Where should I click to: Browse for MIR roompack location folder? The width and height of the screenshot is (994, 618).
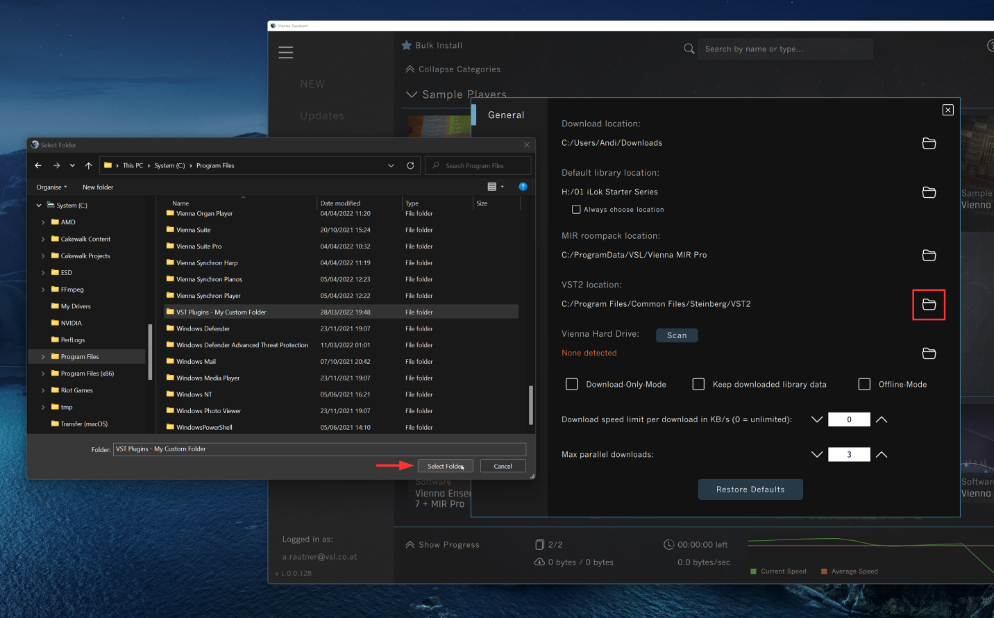pyautogui.click(x=929, y=256)
